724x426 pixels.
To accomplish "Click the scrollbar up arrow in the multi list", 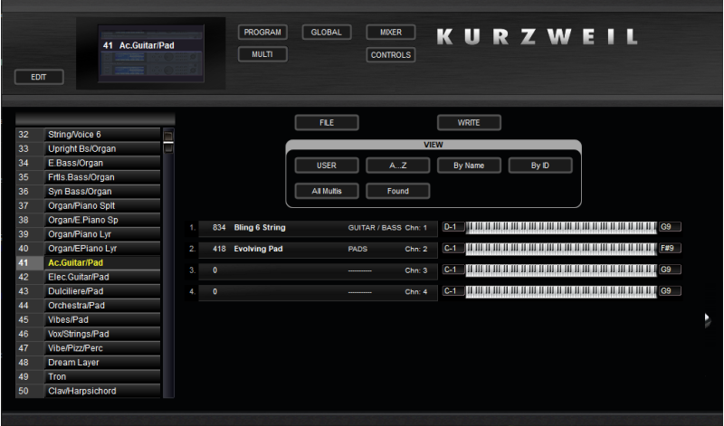I will pos(167,136).
